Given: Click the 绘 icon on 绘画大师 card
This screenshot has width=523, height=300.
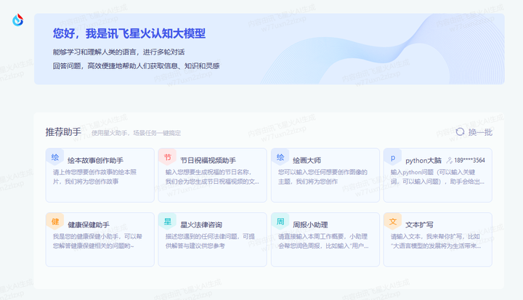Looking at the screenshot, I should [280, 157].
